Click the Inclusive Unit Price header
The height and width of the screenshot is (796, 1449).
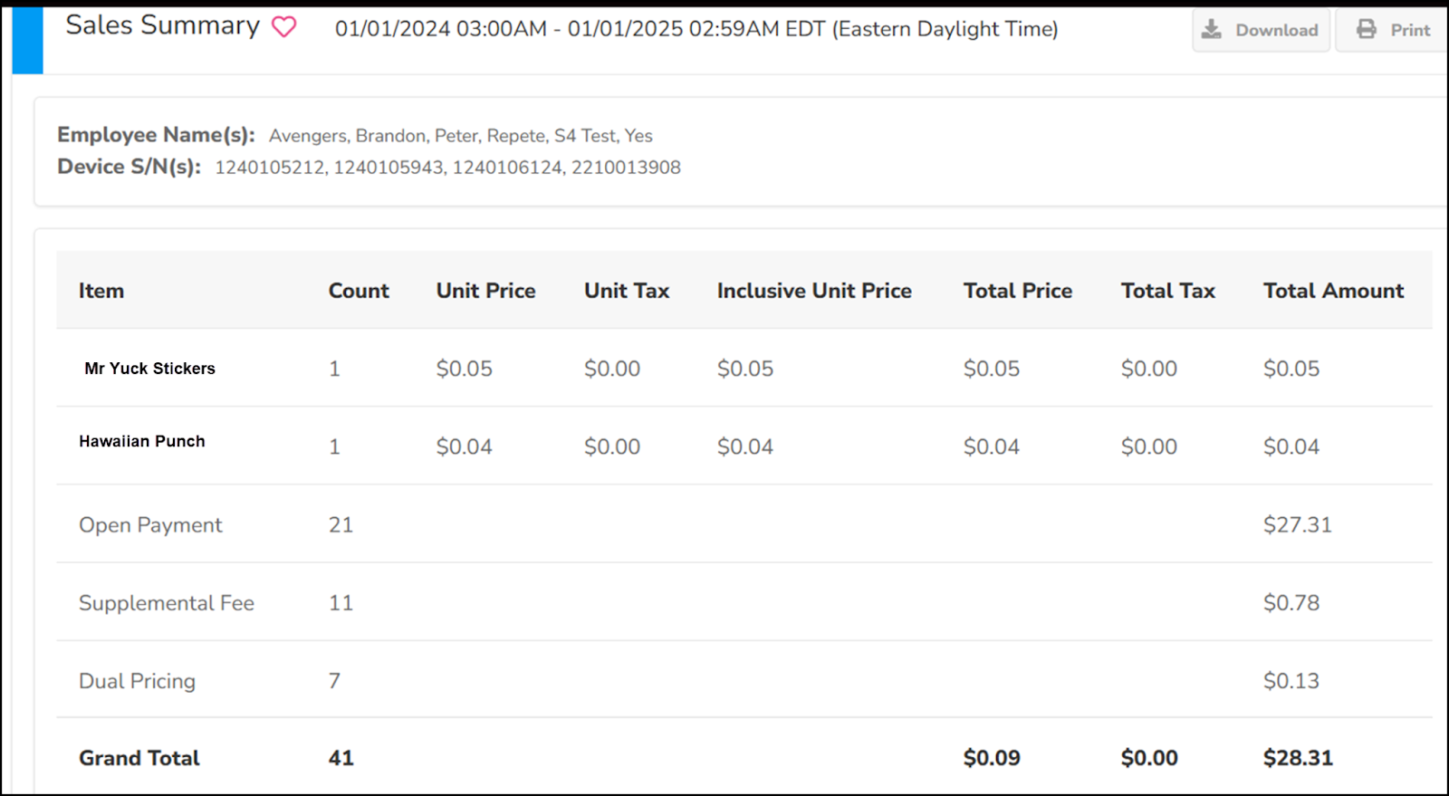[x=814, y=291]
